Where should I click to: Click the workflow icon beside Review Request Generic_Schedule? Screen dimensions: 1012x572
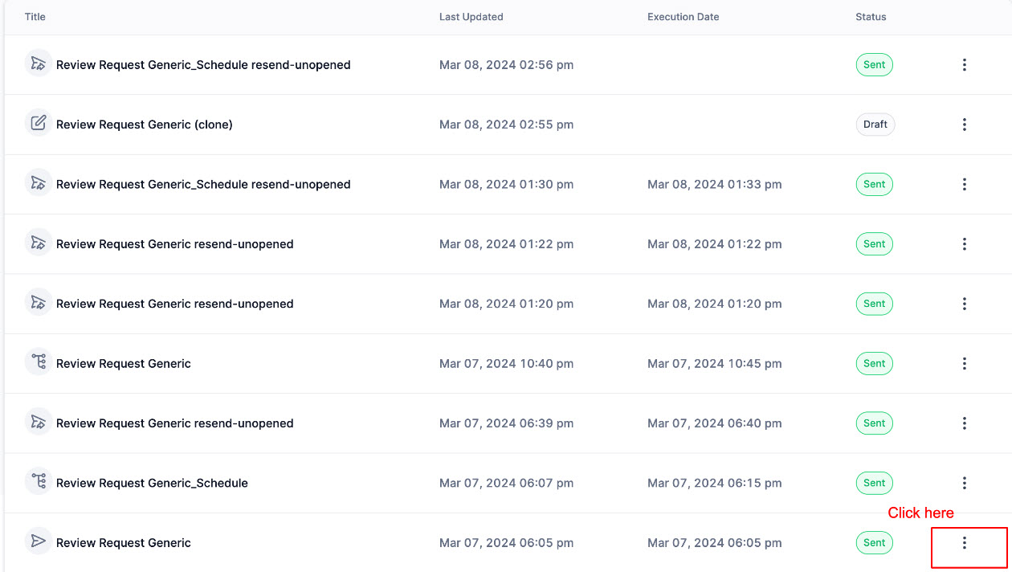pos(38,482)
